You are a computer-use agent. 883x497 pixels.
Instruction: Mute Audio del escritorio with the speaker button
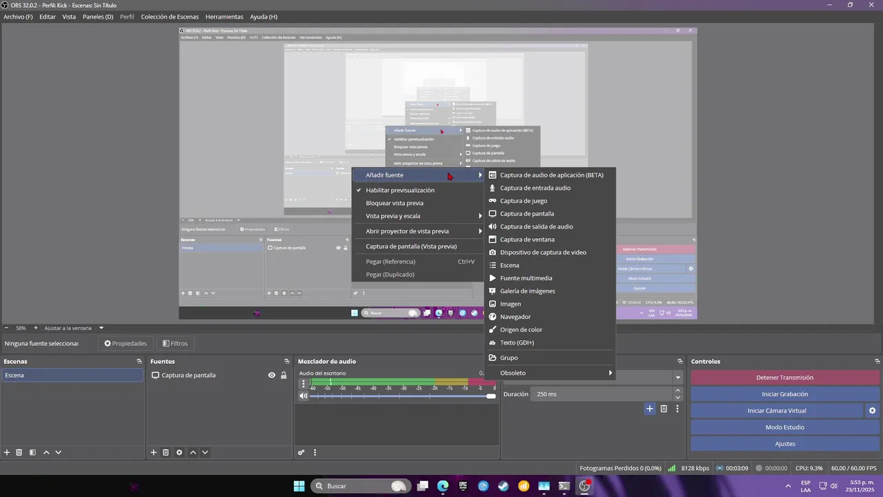coord(304,396)
